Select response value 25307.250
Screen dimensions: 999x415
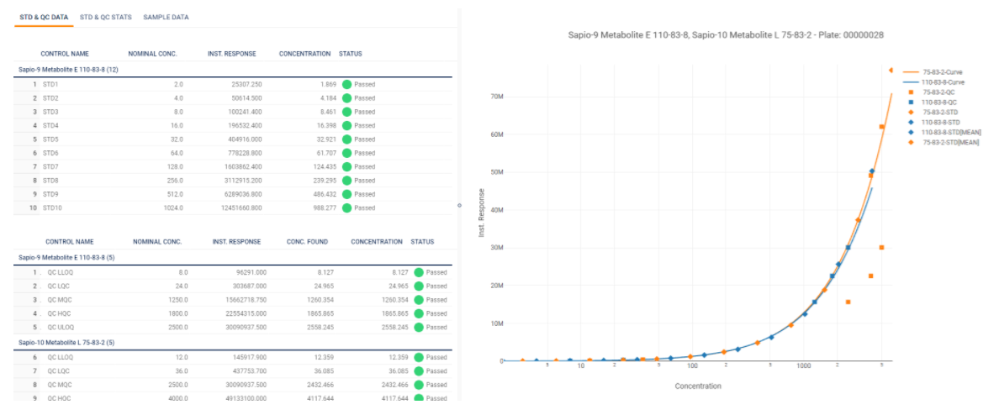coord(246,84)
